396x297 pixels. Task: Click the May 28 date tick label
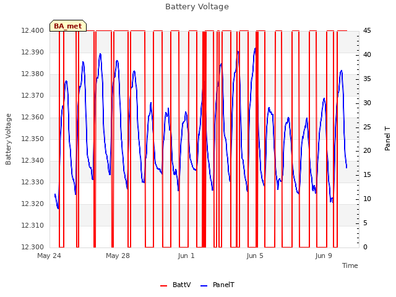tap(118, 256)
